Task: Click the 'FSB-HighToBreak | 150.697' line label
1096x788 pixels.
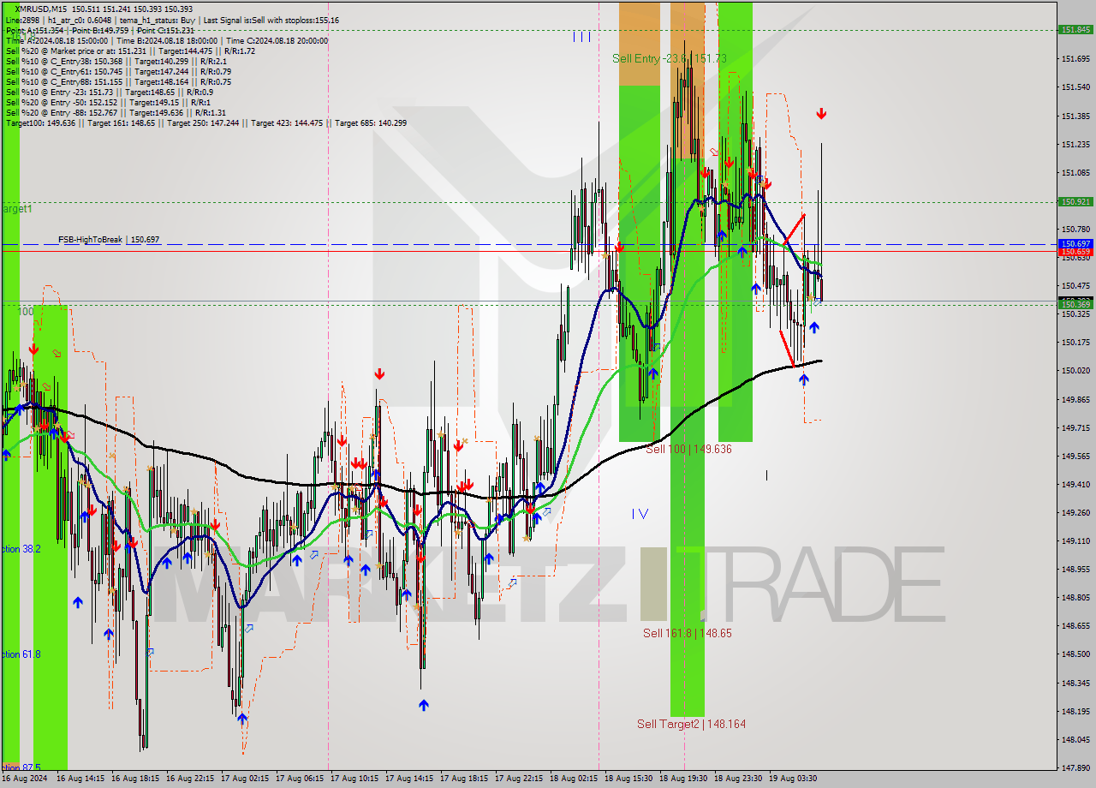Action: pos(109,240)
